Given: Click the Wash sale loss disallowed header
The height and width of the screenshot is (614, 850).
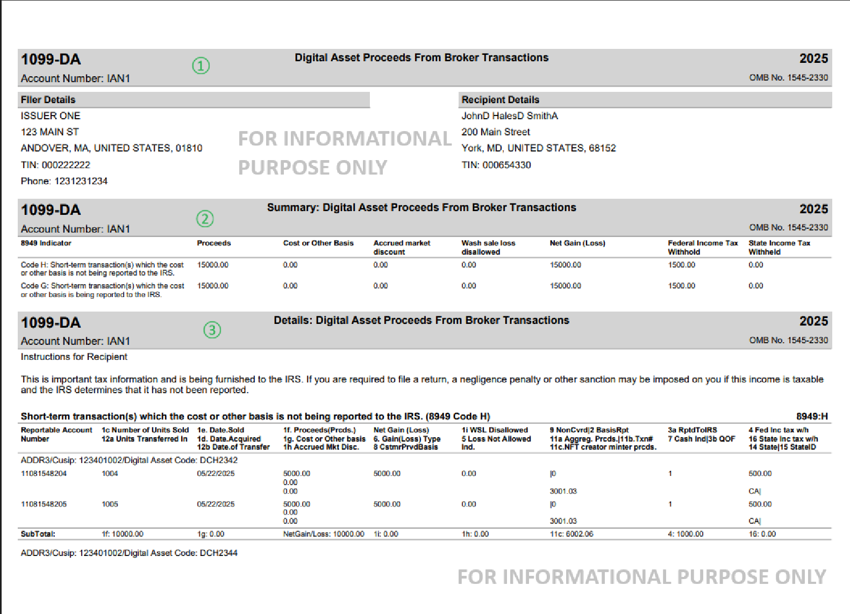Looking at the screenshot, I should (x=488, y=247).
